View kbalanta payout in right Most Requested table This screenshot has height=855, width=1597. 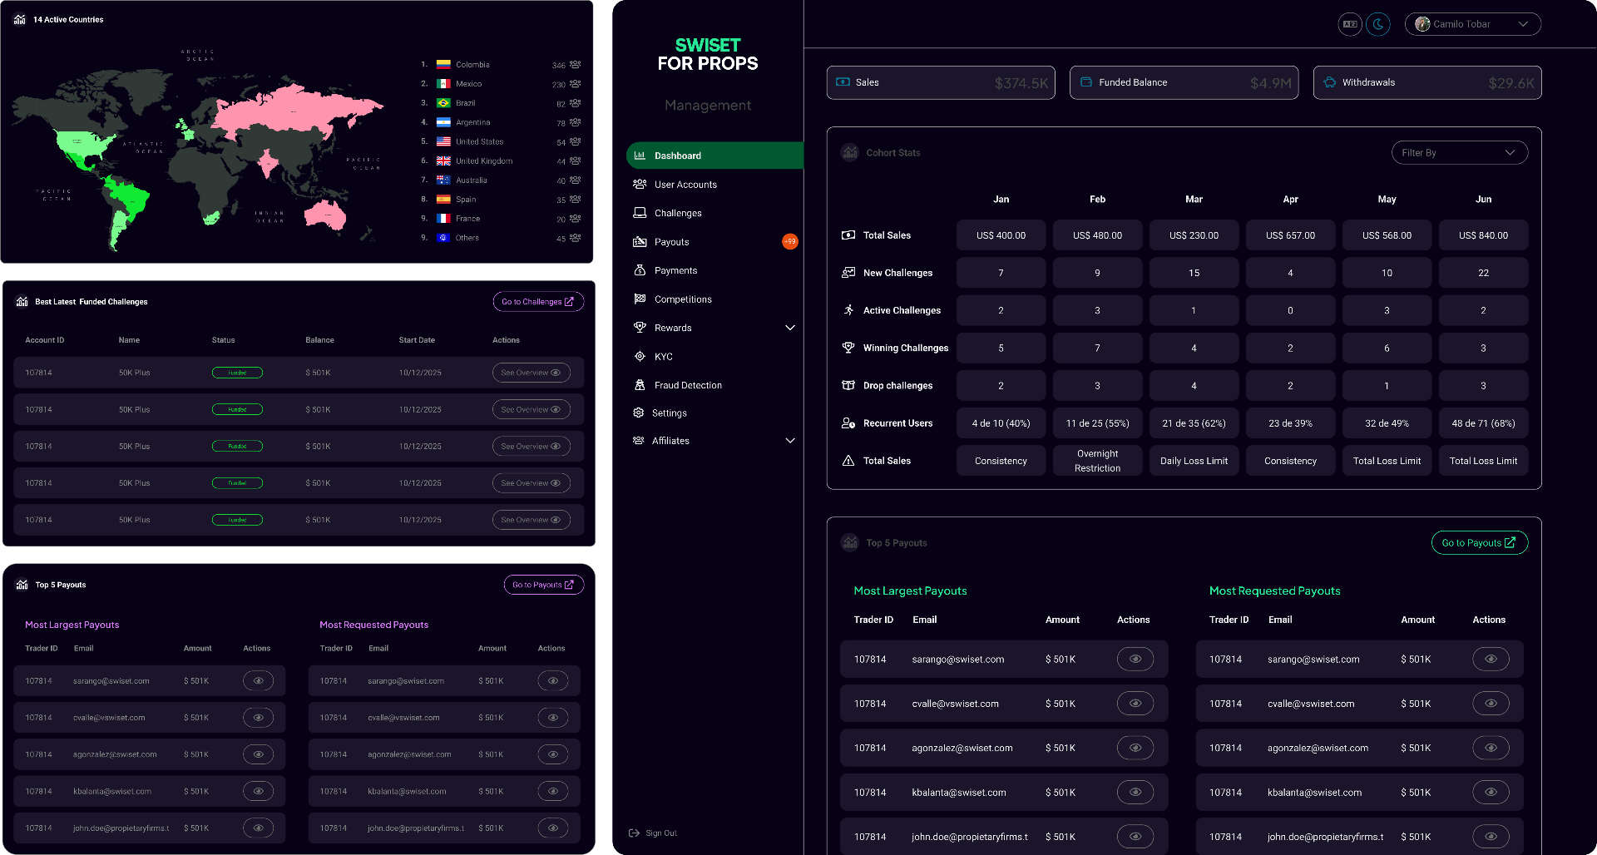pyautogui.click(x=1491, y=793)
